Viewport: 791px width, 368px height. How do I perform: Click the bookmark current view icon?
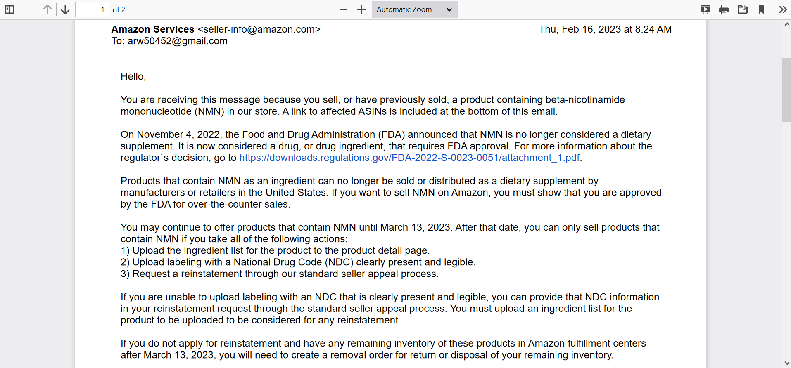(761, 9)
